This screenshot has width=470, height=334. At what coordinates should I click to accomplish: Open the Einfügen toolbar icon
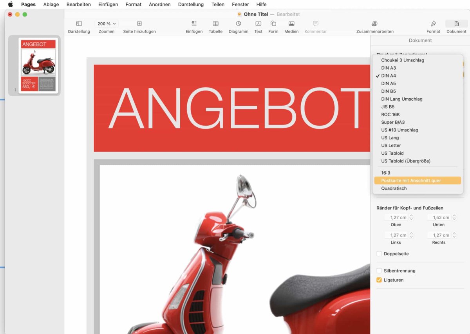[x=194, y=23]
